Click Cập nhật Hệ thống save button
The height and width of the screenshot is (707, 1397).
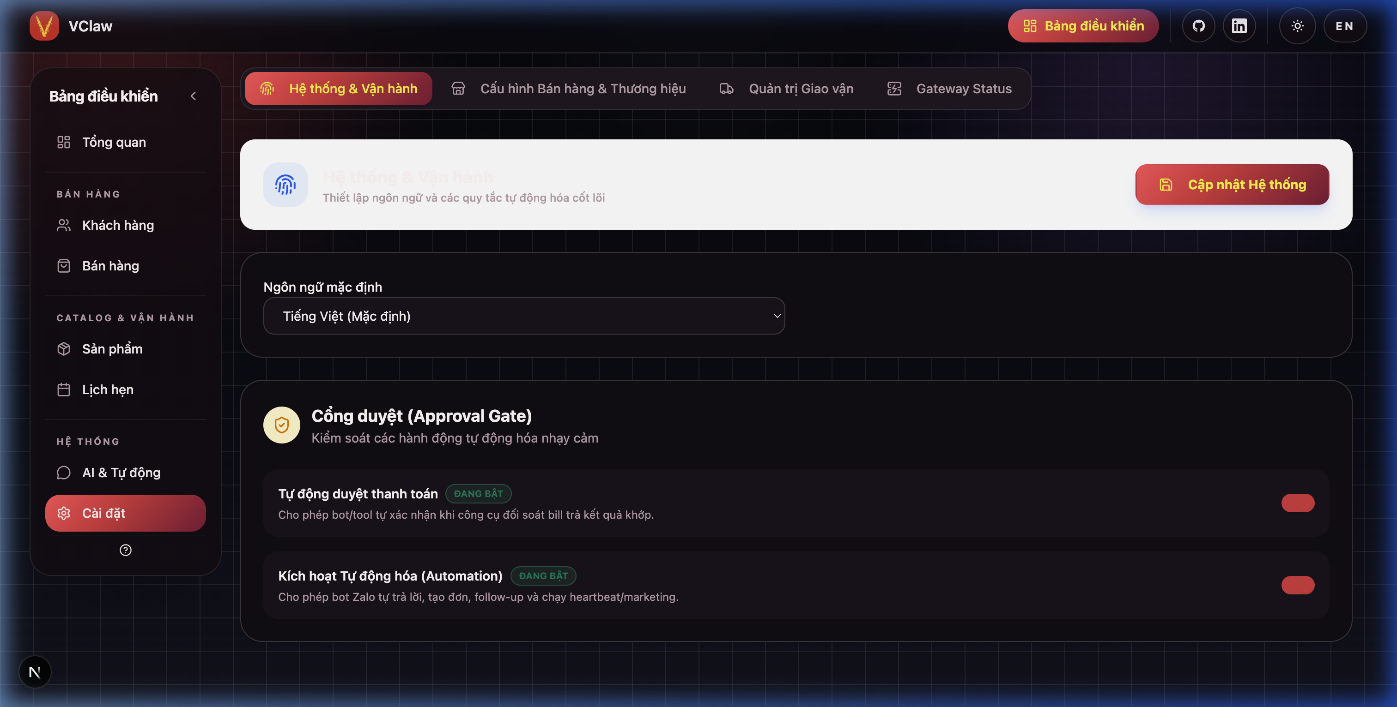(x=1232, y=185)
